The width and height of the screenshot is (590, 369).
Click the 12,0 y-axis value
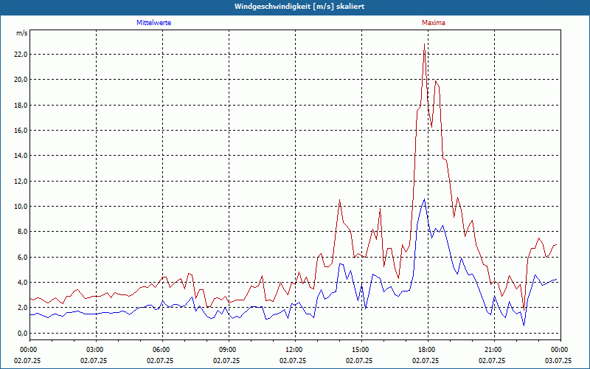point(21,181)
